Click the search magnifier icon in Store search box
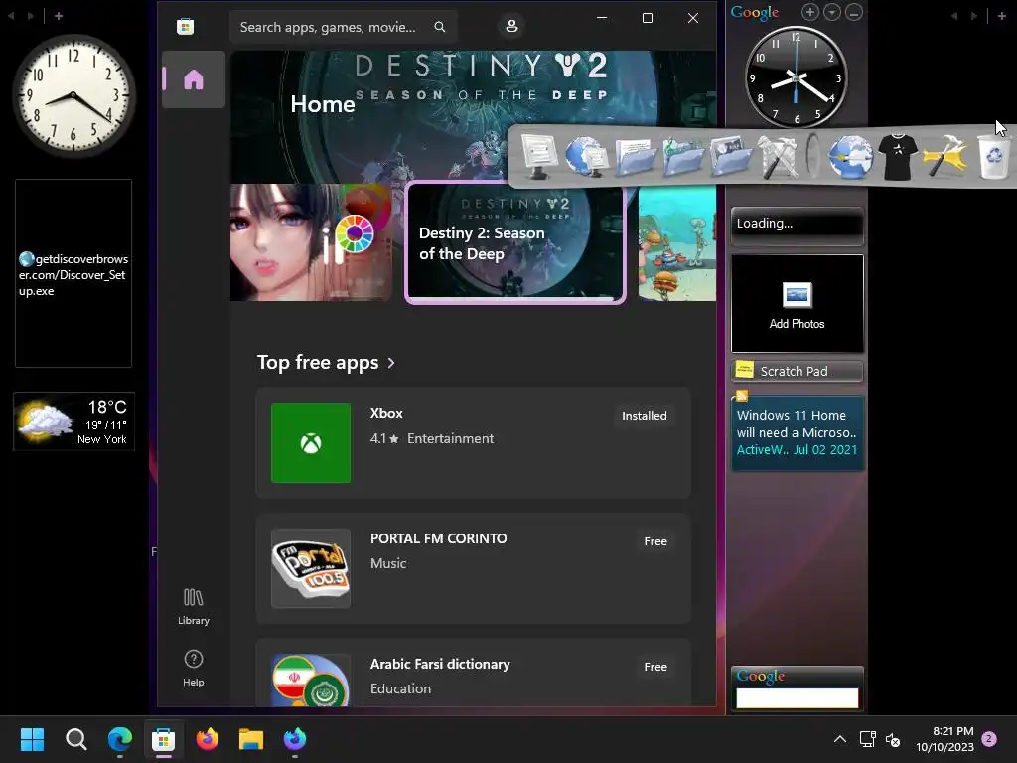 (440, 27)
